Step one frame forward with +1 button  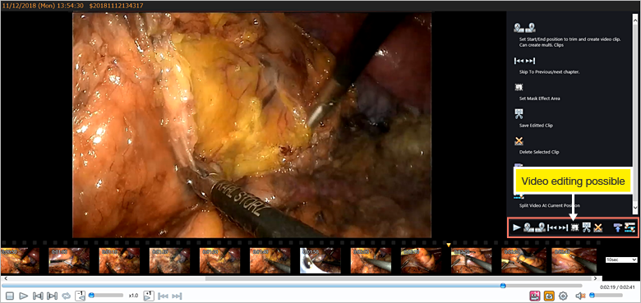click(x=149, y=296)
